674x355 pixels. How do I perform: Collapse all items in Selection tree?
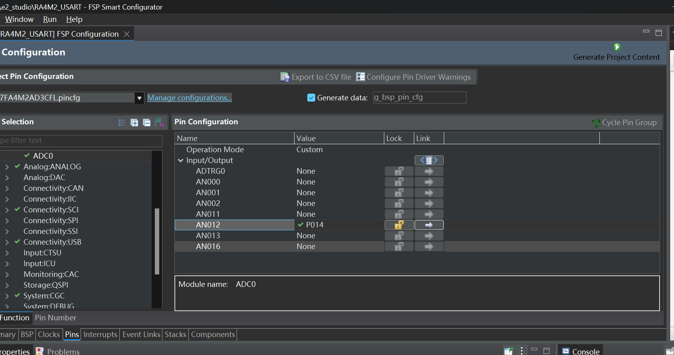pyautogui.click(x=147, y=123)
